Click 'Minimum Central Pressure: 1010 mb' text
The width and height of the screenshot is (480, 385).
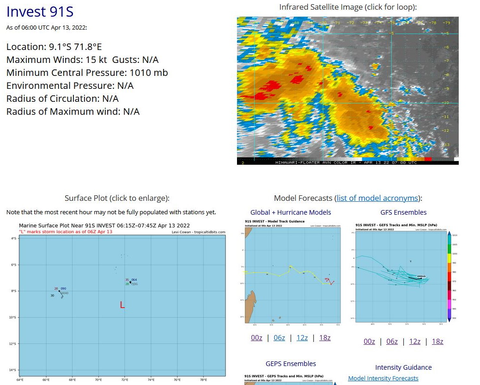[x=87, y=73]
